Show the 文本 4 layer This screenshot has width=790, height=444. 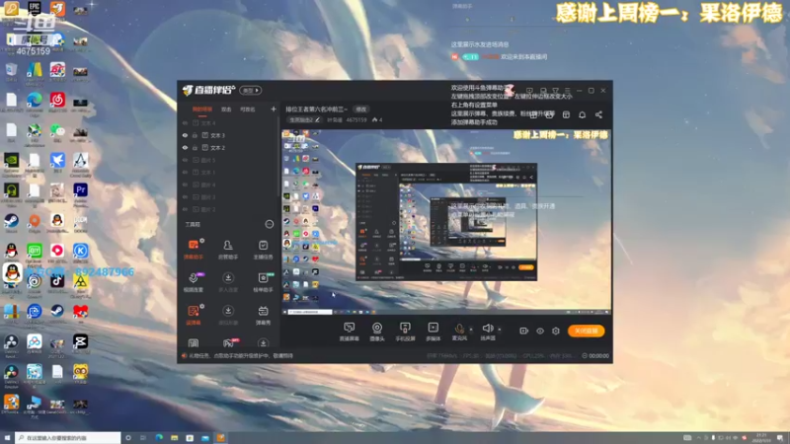pyautogui.click(x=185, y=122)
